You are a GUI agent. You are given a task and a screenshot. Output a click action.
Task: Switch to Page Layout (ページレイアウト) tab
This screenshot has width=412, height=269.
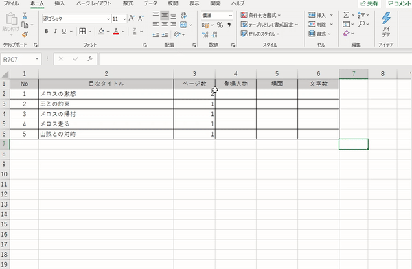coord(93,3)
